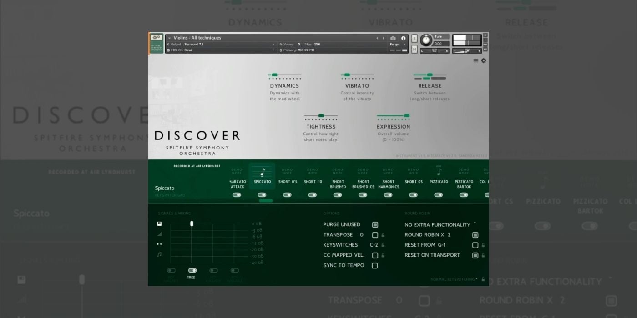Go to the next instrument arrow
The image size is (637, 318).
pyautogui.click(x=384, y=38)
